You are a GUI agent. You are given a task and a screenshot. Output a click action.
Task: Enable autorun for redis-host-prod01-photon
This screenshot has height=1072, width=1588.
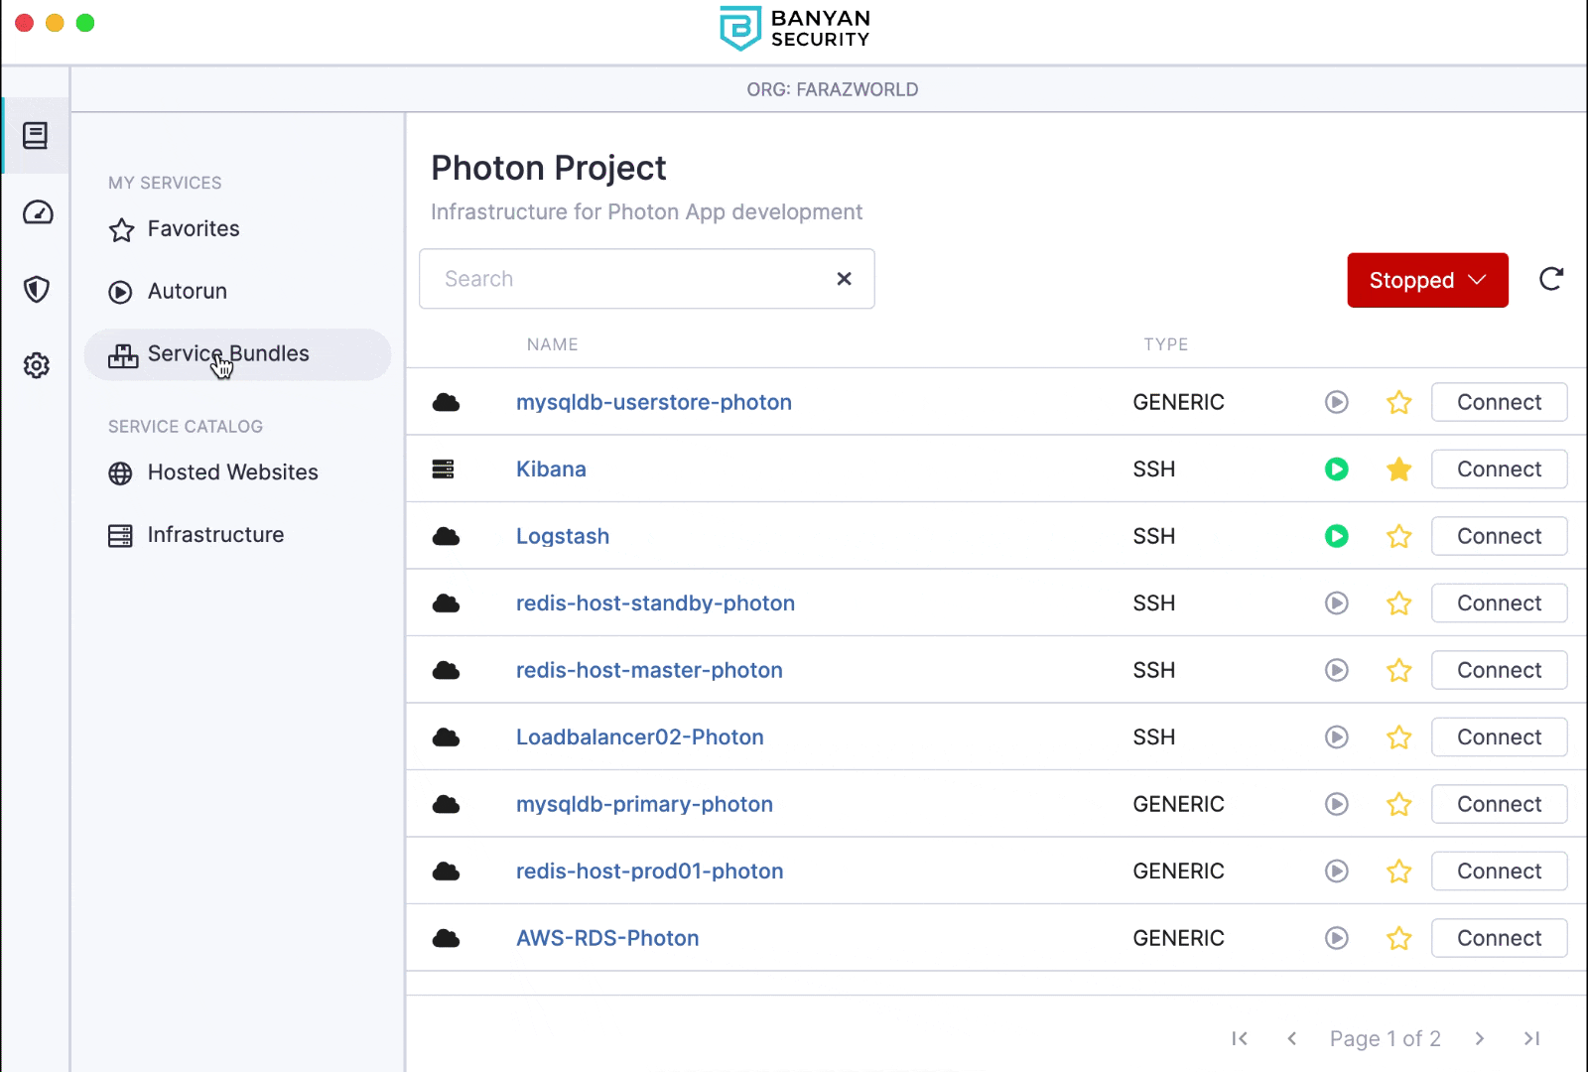[x=1337, y=871]
